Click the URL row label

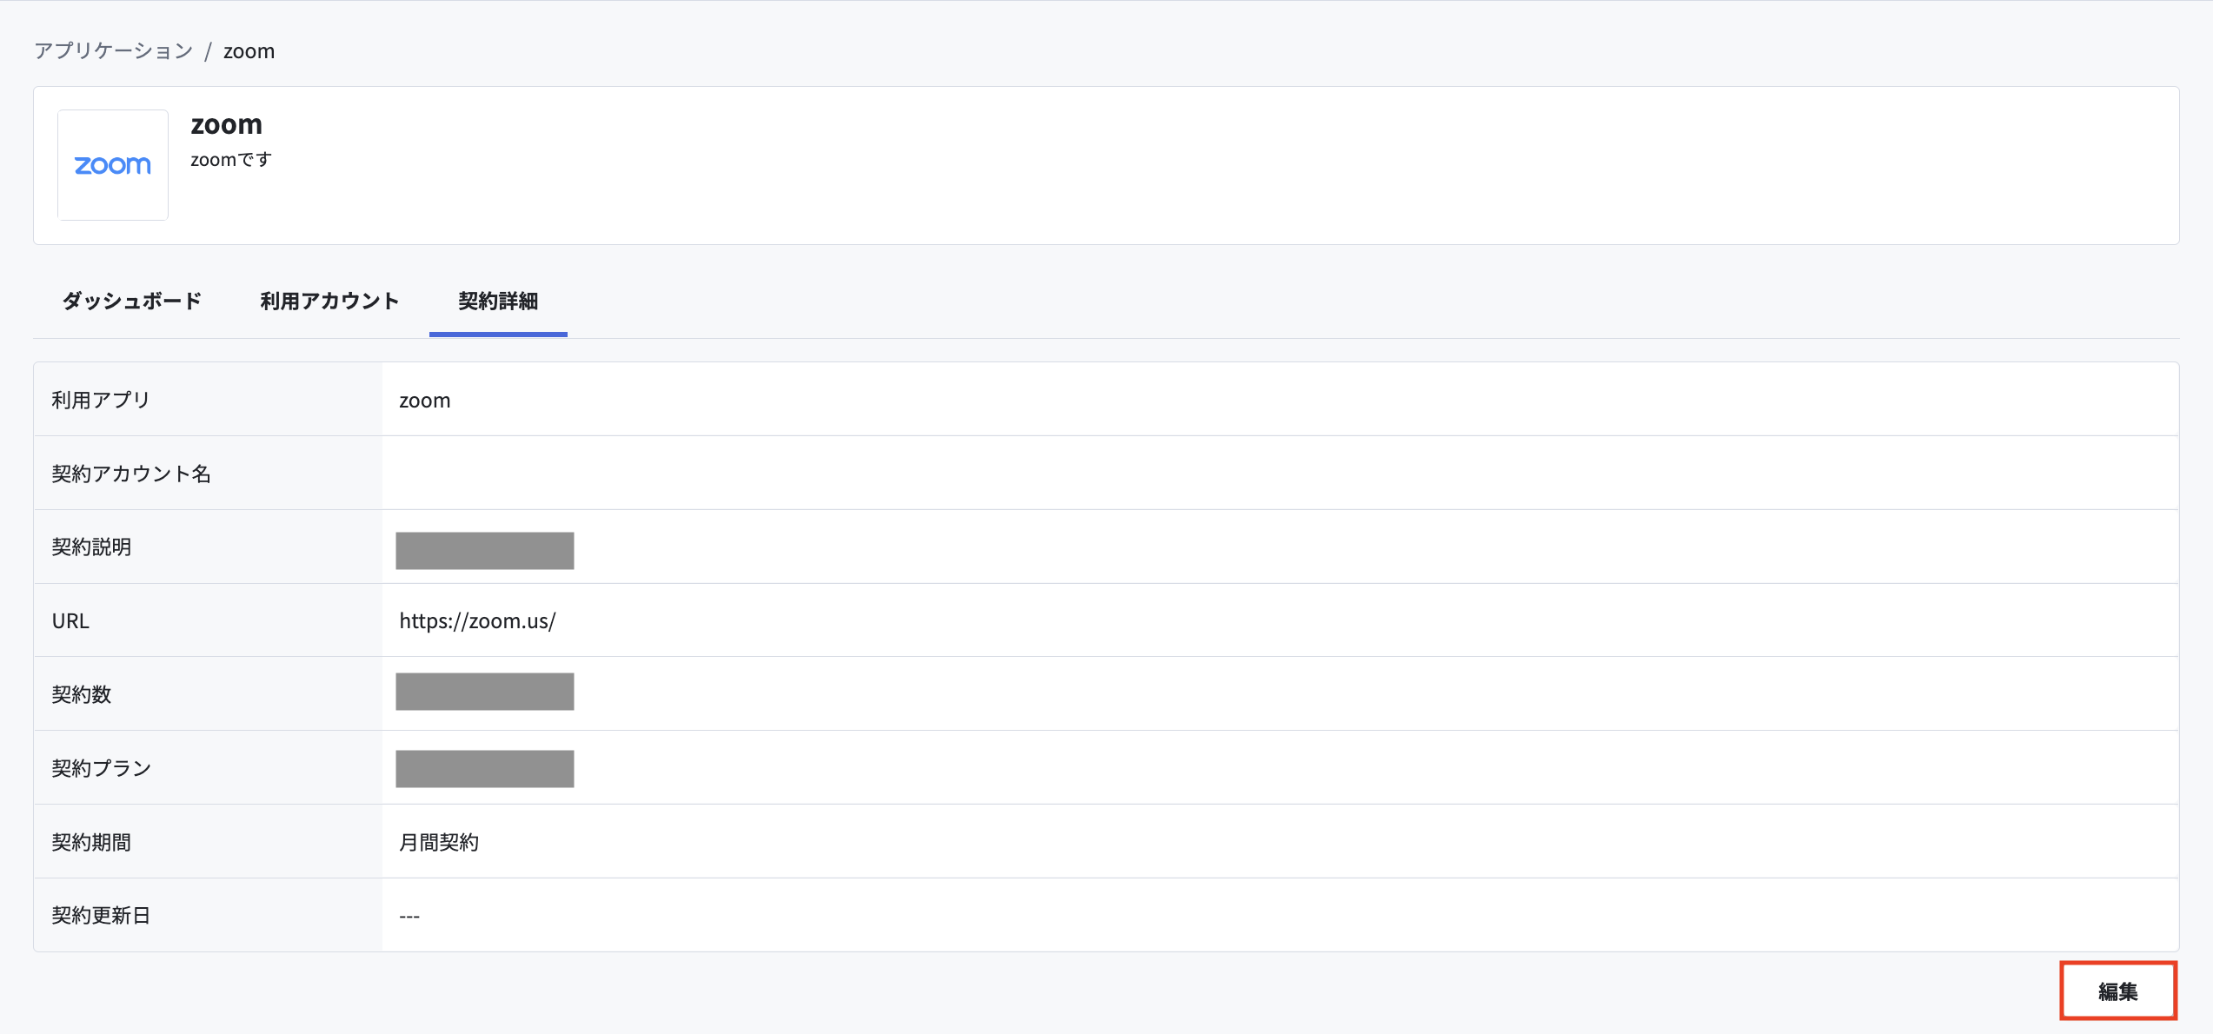[x=70, y=620]
